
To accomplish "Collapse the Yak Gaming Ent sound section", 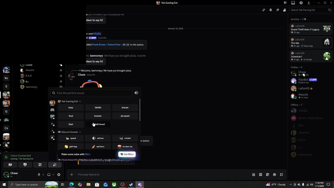I will 70,101.
